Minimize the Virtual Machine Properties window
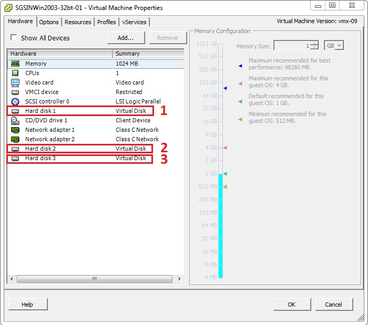This screenshot has width=368, height=325. click(318, 6)
